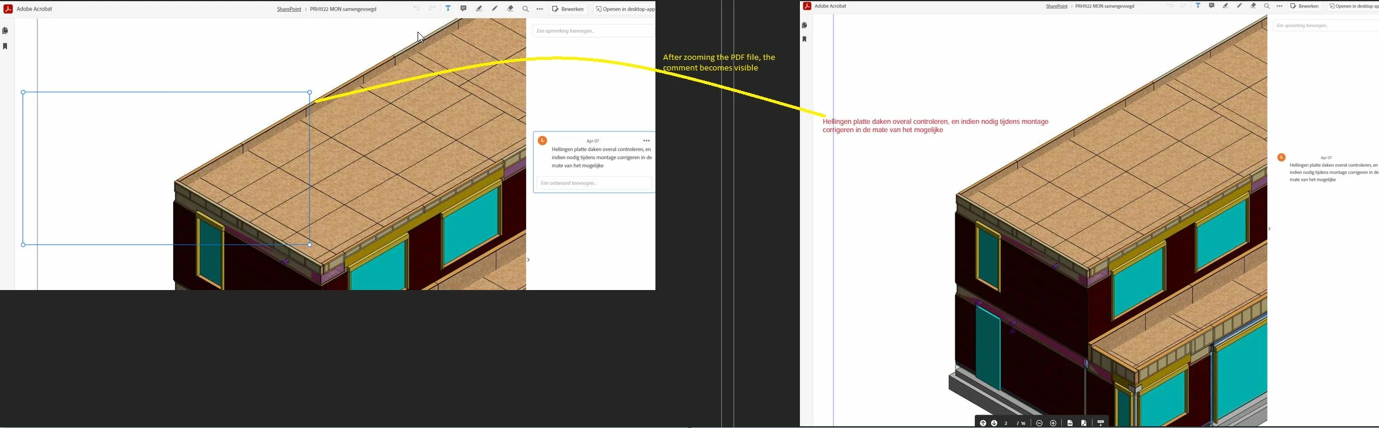Select the comment note tool in right window
The width and height of the screenshot is (1379, 428).
pyautogui.click(x=1212, y=6)
